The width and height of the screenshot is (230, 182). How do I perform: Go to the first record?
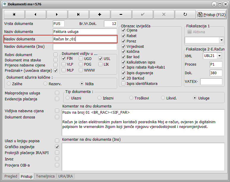pyautogui.click(x=14, y=14)
